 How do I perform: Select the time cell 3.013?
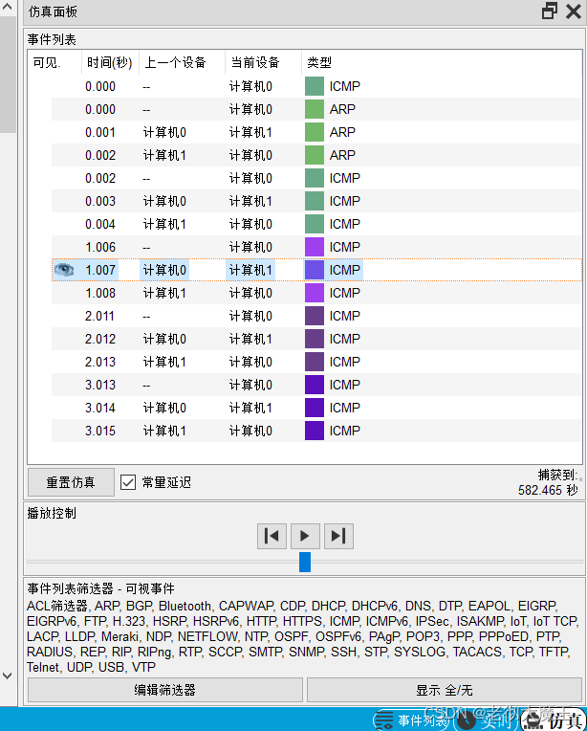100,385
